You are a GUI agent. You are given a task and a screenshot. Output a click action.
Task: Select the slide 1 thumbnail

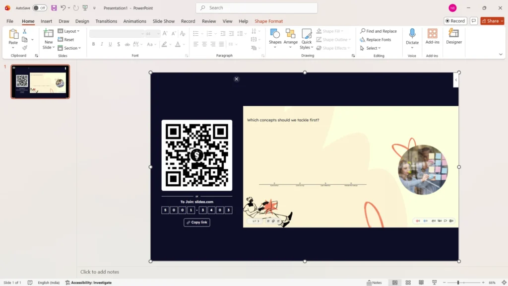[40, 81]
